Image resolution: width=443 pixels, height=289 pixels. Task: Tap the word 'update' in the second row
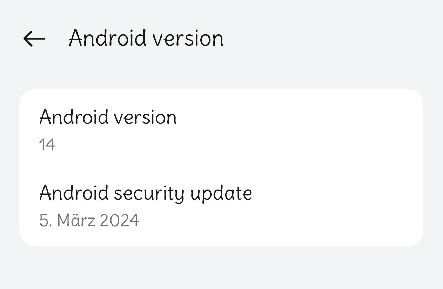[221, 193]
